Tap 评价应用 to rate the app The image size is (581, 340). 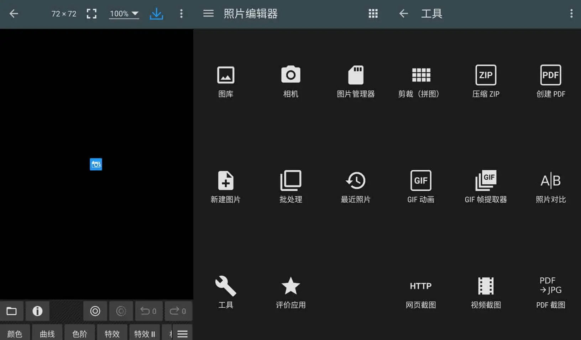pyautogui.click(x=290, y=292)
